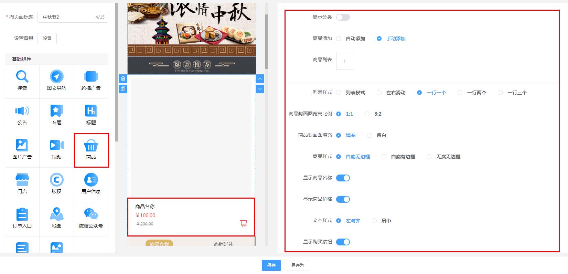568x274 pixels.
Task: Add the 用户信息 user info component
Action: [x=91, y=185]
